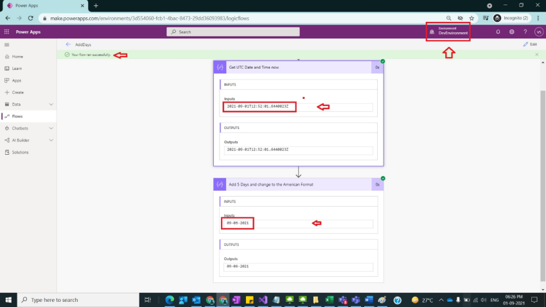Select Add 5 Days Inputs date value
Image resolution: width=546 pixels, height=307 pixels.
[x=298, y=223]
